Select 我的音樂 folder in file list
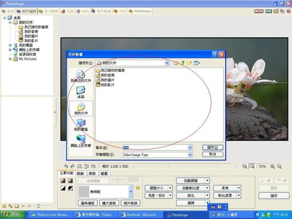This screenshot has width=292, height=219. (105, 75)
